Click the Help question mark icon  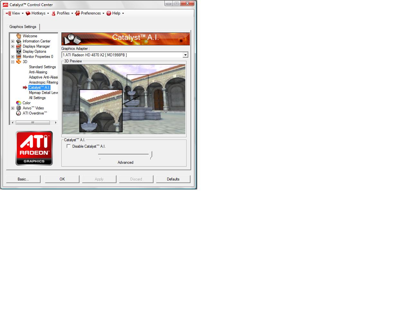point(109,13)
